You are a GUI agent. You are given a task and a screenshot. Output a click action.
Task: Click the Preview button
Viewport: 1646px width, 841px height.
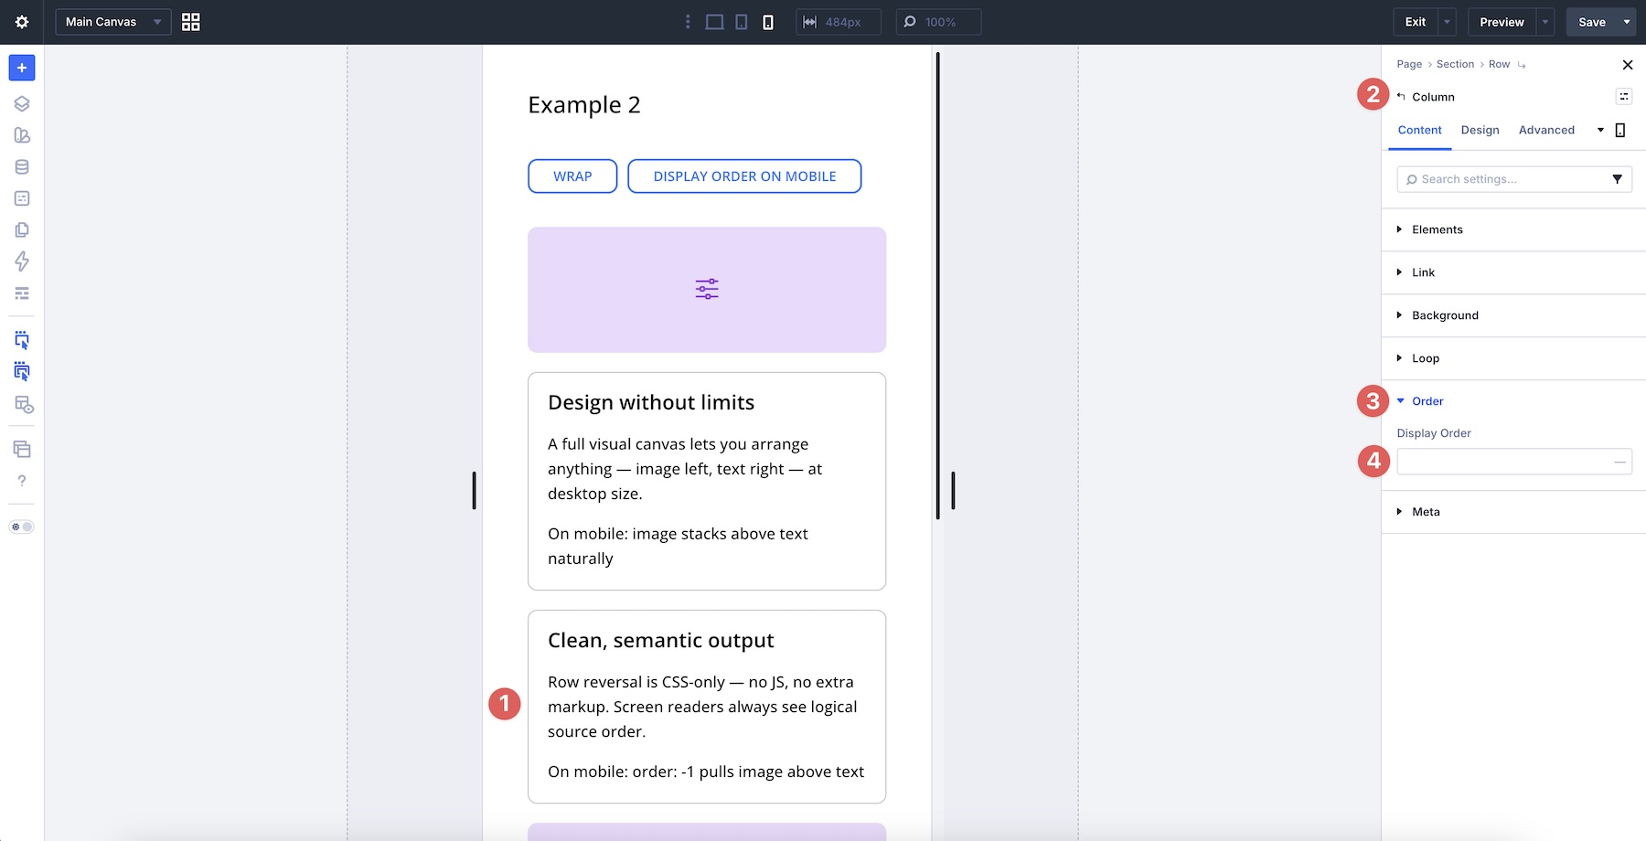pyautogui.click(x=1502, y=22)
